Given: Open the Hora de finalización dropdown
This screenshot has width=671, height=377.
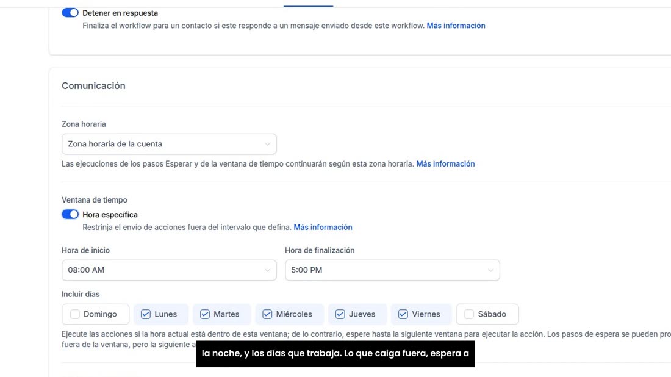Looking at the screenshot, I should point(392,270).
